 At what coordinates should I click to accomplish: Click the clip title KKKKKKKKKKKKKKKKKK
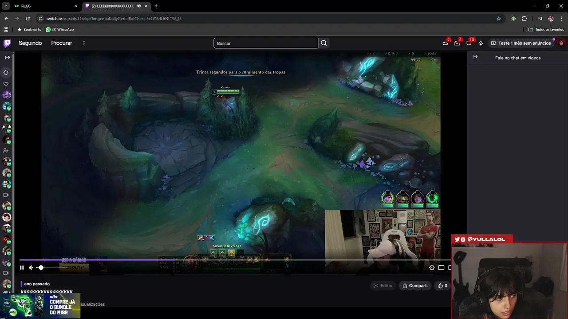[x=47, y=292]
